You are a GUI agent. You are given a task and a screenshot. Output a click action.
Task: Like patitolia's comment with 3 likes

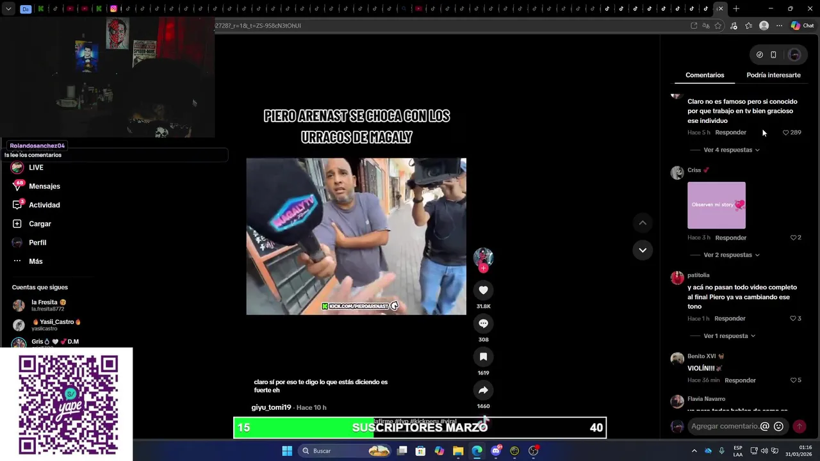tap(793, 318)
